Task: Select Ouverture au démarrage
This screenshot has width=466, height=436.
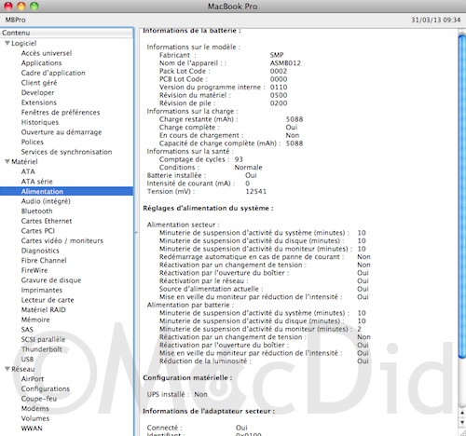Action: coord(62,132)
